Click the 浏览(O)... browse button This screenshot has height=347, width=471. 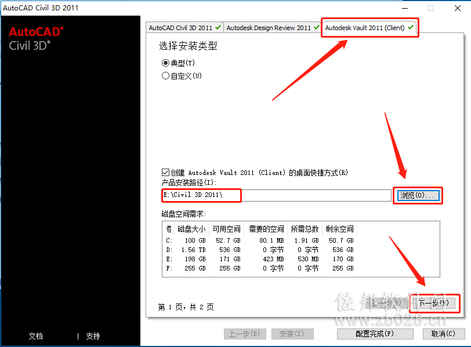[418, 196]
